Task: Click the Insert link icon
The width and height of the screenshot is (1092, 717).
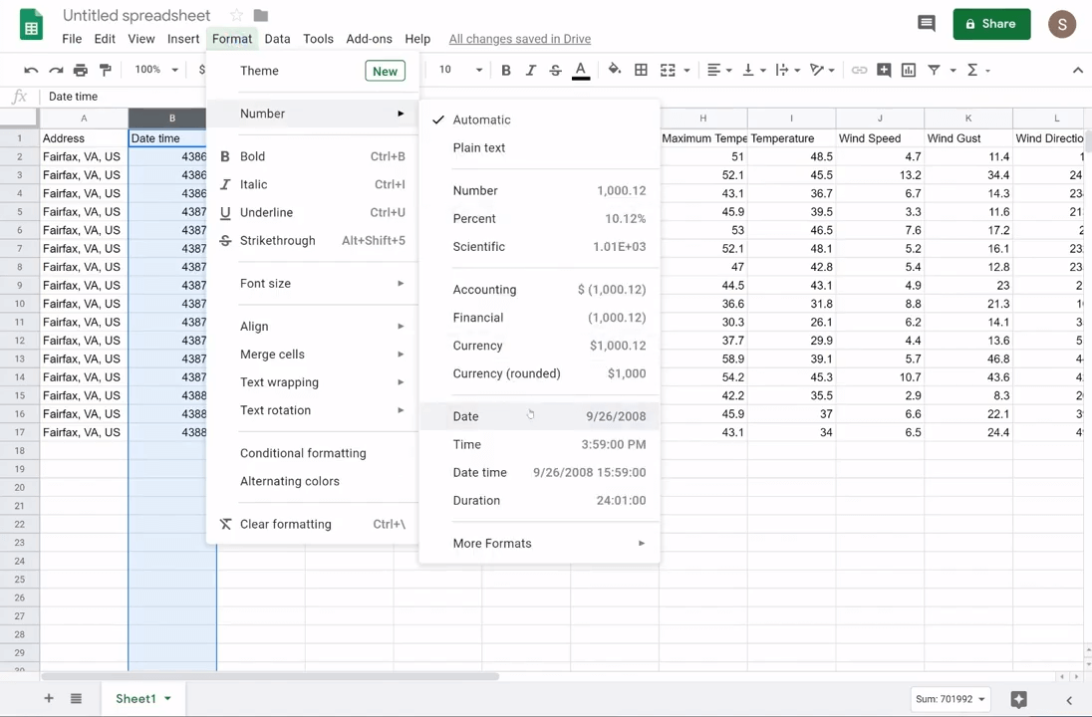Action: (859, 70)
